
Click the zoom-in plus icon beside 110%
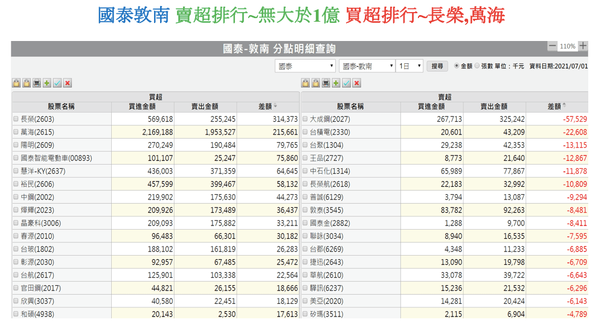(583, 46)
